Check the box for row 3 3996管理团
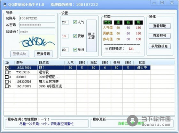Screen dimensions: 179x133 pos(7,77)
